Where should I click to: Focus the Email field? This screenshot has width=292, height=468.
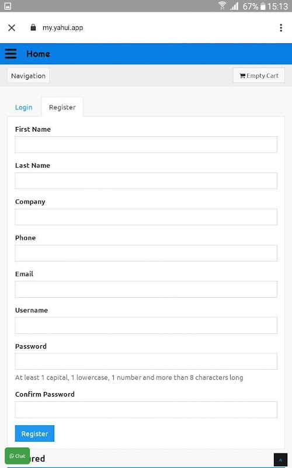(146, 289)
